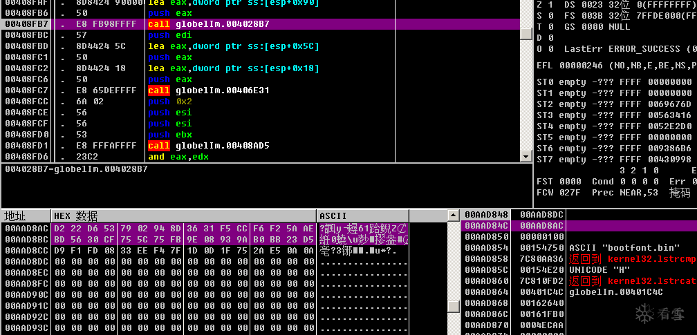Select the call globelIm.00406E31 instruction
Image resolution: width=697 pixels, height=335 pixels.
(x=209, y=90)
